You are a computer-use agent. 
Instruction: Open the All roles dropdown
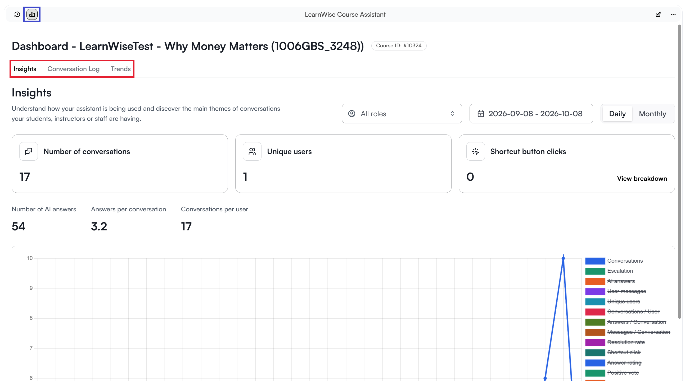402,114
